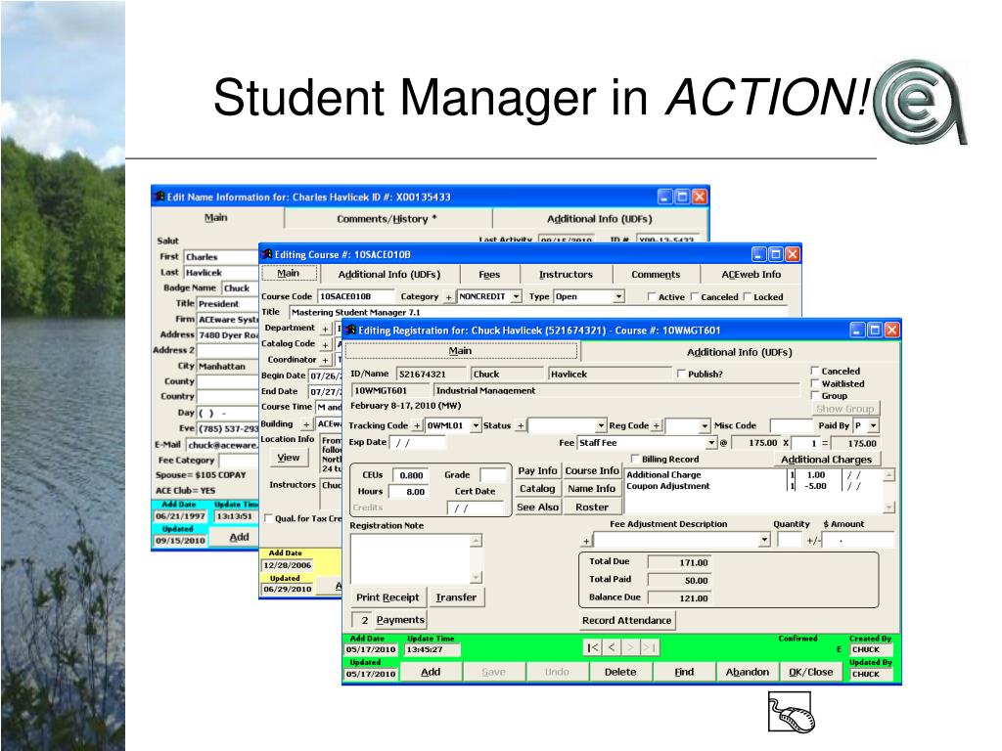
Task: Click the ACEware 'e' logo
Action: point(921,102)
